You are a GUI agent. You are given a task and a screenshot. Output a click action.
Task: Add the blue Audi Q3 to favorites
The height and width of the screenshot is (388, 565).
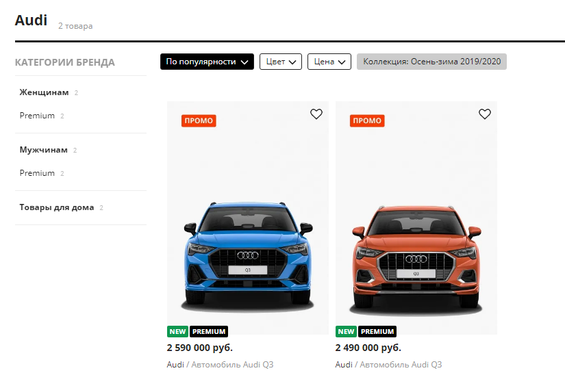pos(316,114)
